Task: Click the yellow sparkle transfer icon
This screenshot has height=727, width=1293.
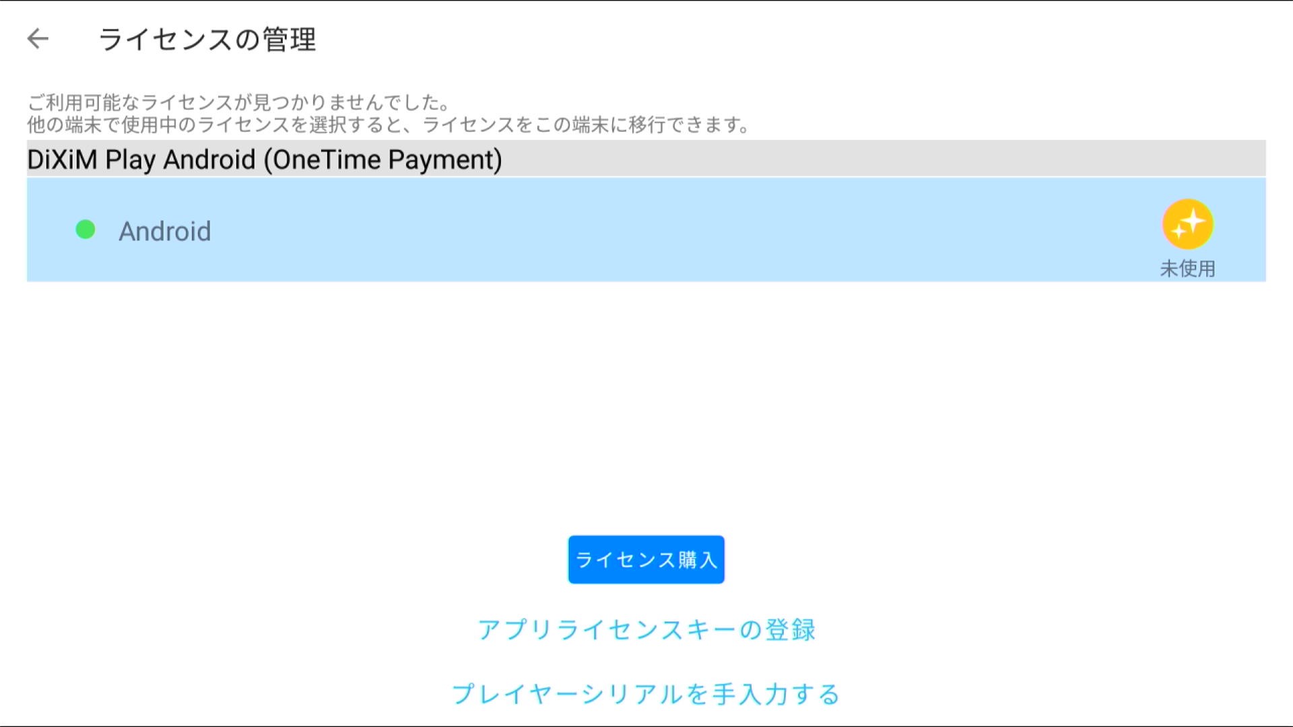Action: [1188, 223]
